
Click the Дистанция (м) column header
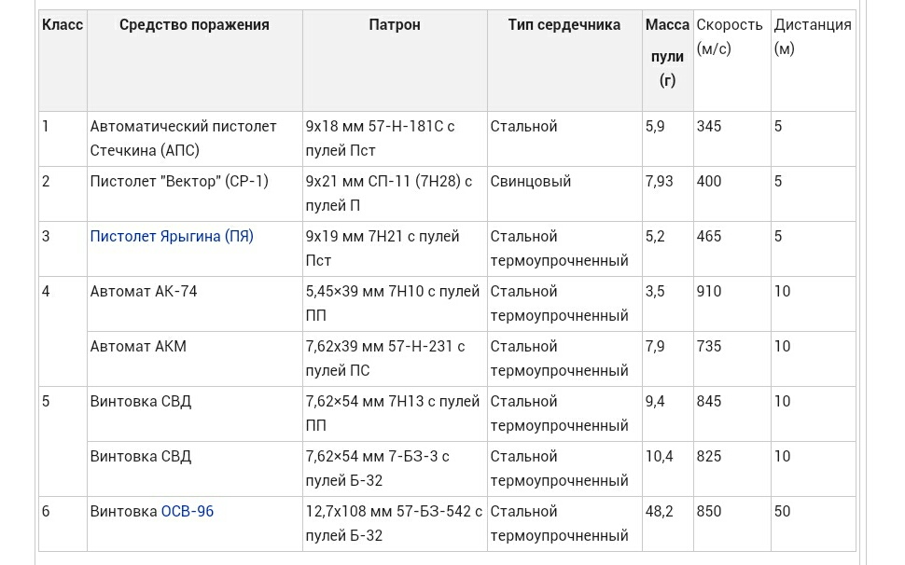point(813,37)
